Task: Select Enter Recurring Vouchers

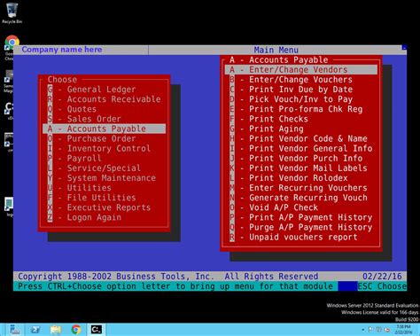Action: (x=301, y=188)
